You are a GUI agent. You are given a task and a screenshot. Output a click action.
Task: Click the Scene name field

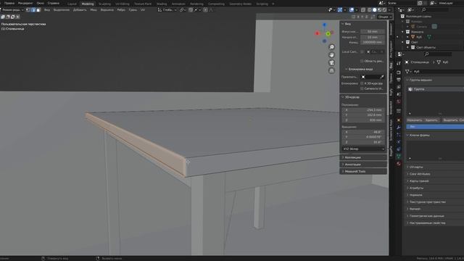tap(402, 3)
